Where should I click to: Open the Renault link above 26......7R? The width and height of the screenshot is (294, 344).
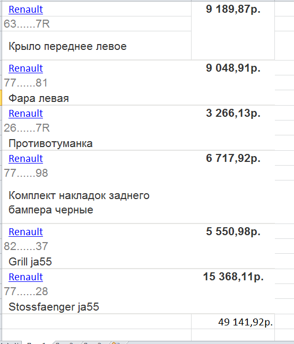click(x=25, y=114)
